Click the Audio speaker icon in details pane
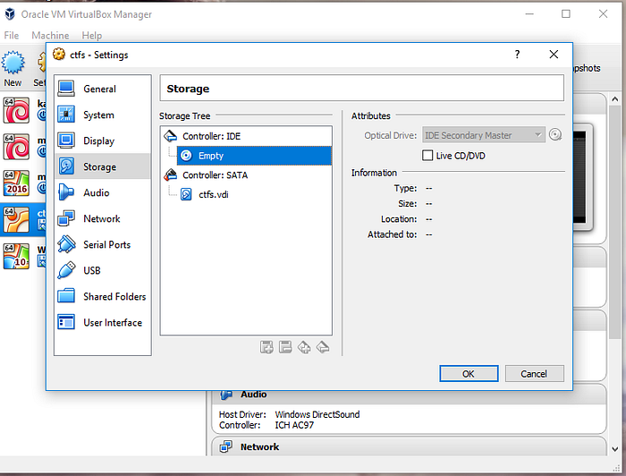 (226, 395)
